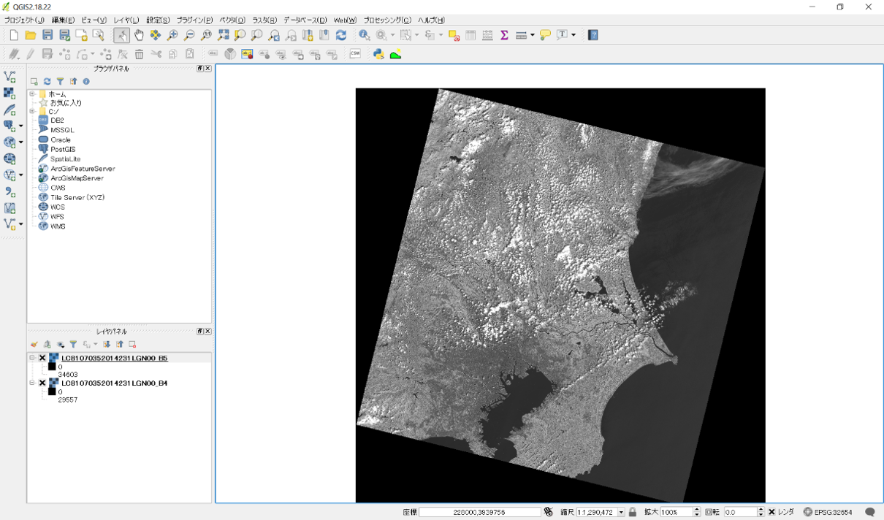Click the rotation stepper arrows
The image size is (884, 520).
click(761, 512)
